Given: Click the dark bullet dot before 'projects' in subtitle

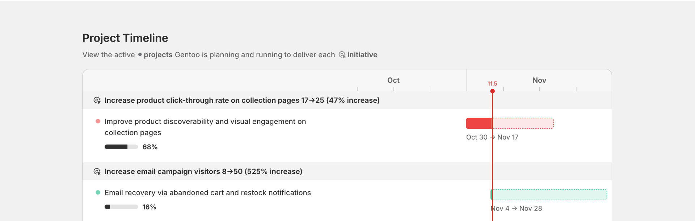Looking at the screenshot, I should click(140, 55).
